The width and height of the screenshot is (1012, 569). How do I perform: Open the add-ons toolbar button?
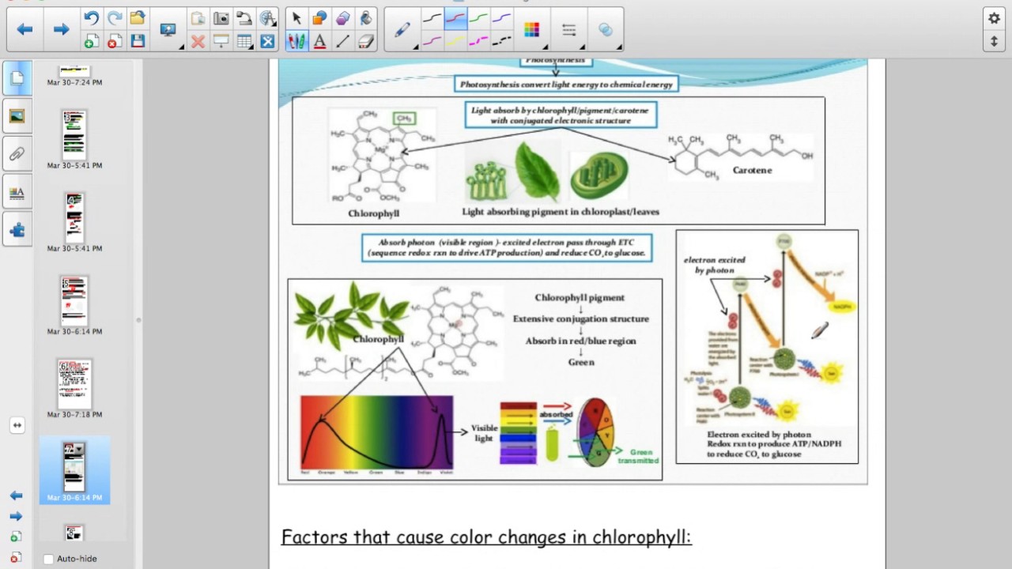click(267, 41)
